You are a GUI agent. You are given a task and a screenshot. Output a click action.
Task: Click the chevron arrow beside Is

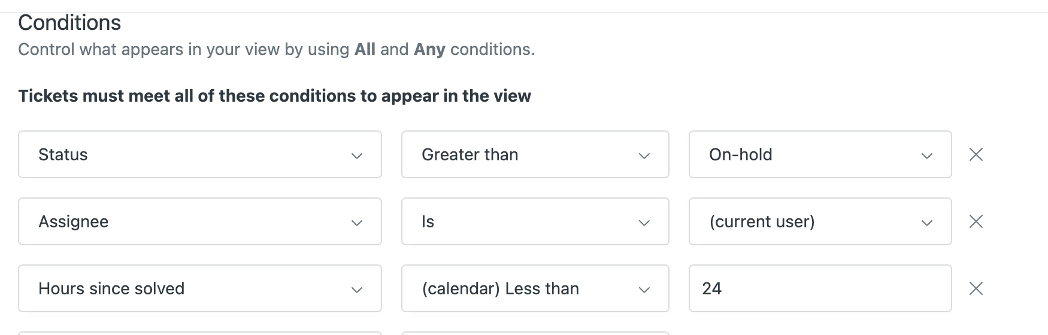pos(644,223)
